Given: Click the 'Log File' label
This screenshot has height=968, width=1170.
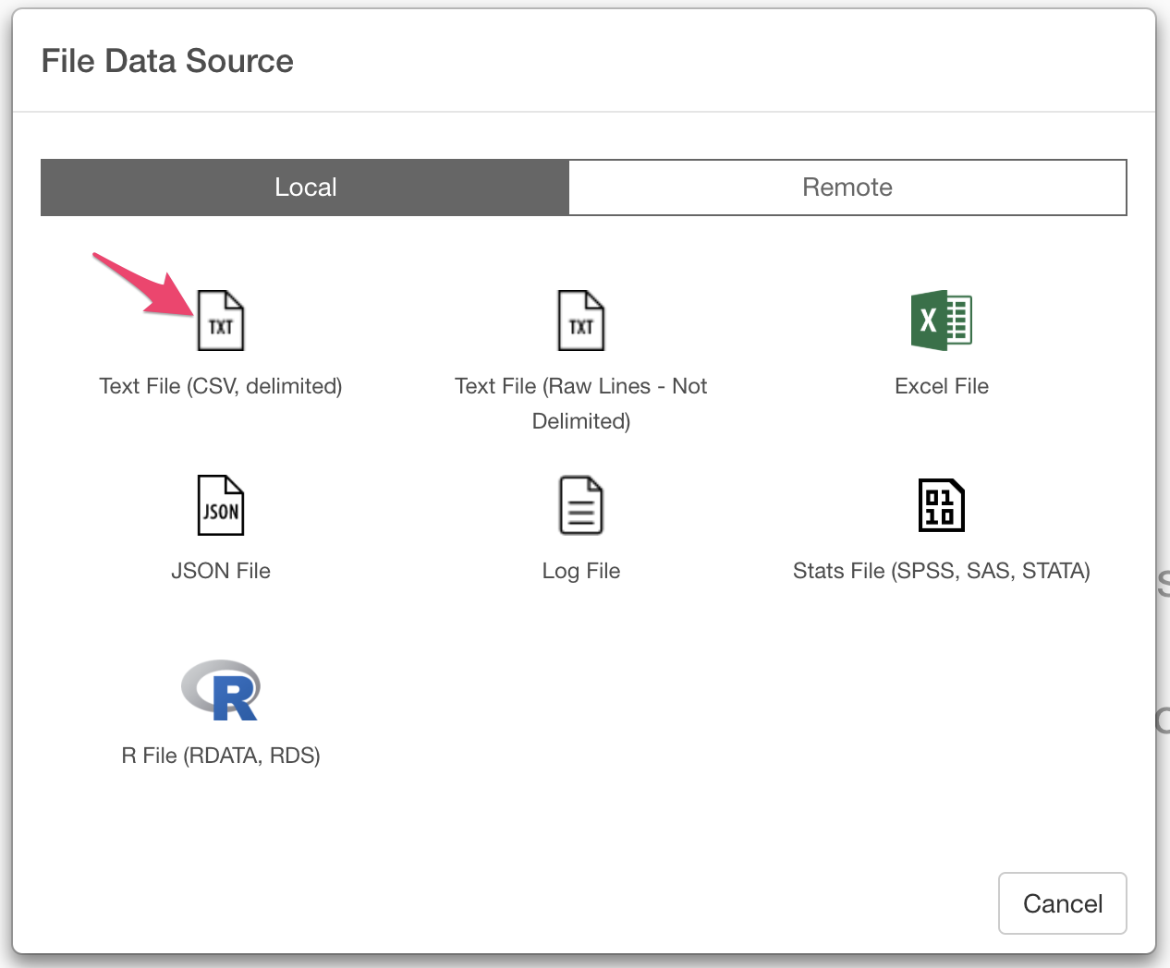Looking at the screenshot, I should 581,571.
